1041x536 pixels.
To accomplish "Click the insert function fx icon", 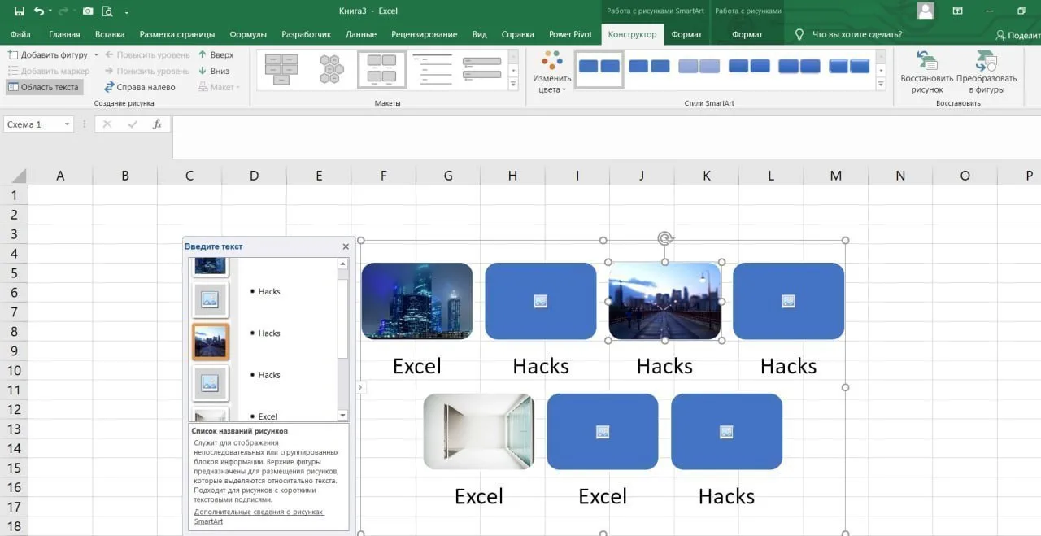I will point(158,124).
